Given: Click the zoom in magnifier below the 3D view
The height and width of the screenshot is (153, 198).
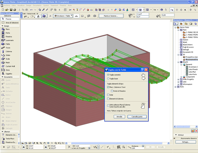Looking at the screenshot, I should pyautogui.click(x=37, y=143).
